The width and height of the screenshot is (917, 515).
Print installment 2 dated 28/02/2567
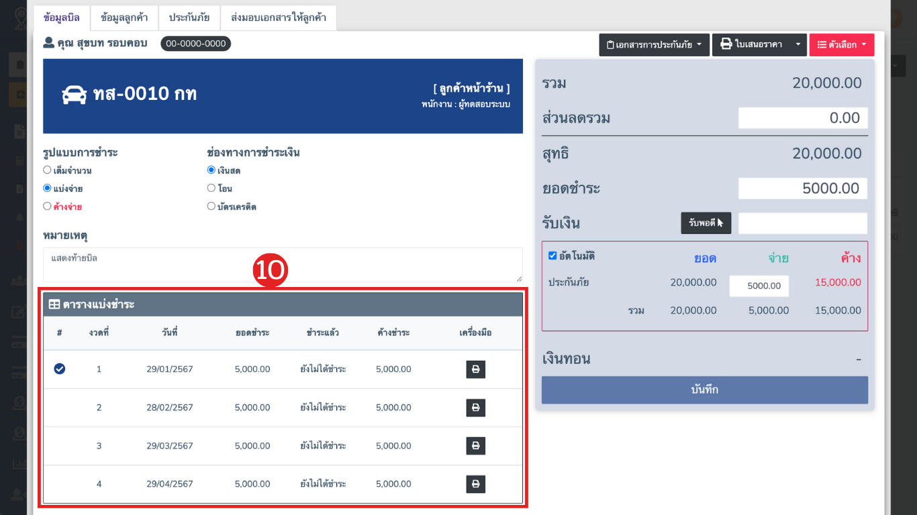point(475,408)
